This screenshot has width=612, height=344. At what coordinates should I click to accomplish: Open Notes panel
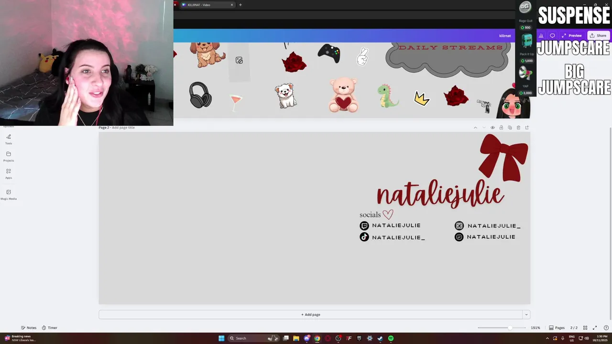(x=29, y=328)
